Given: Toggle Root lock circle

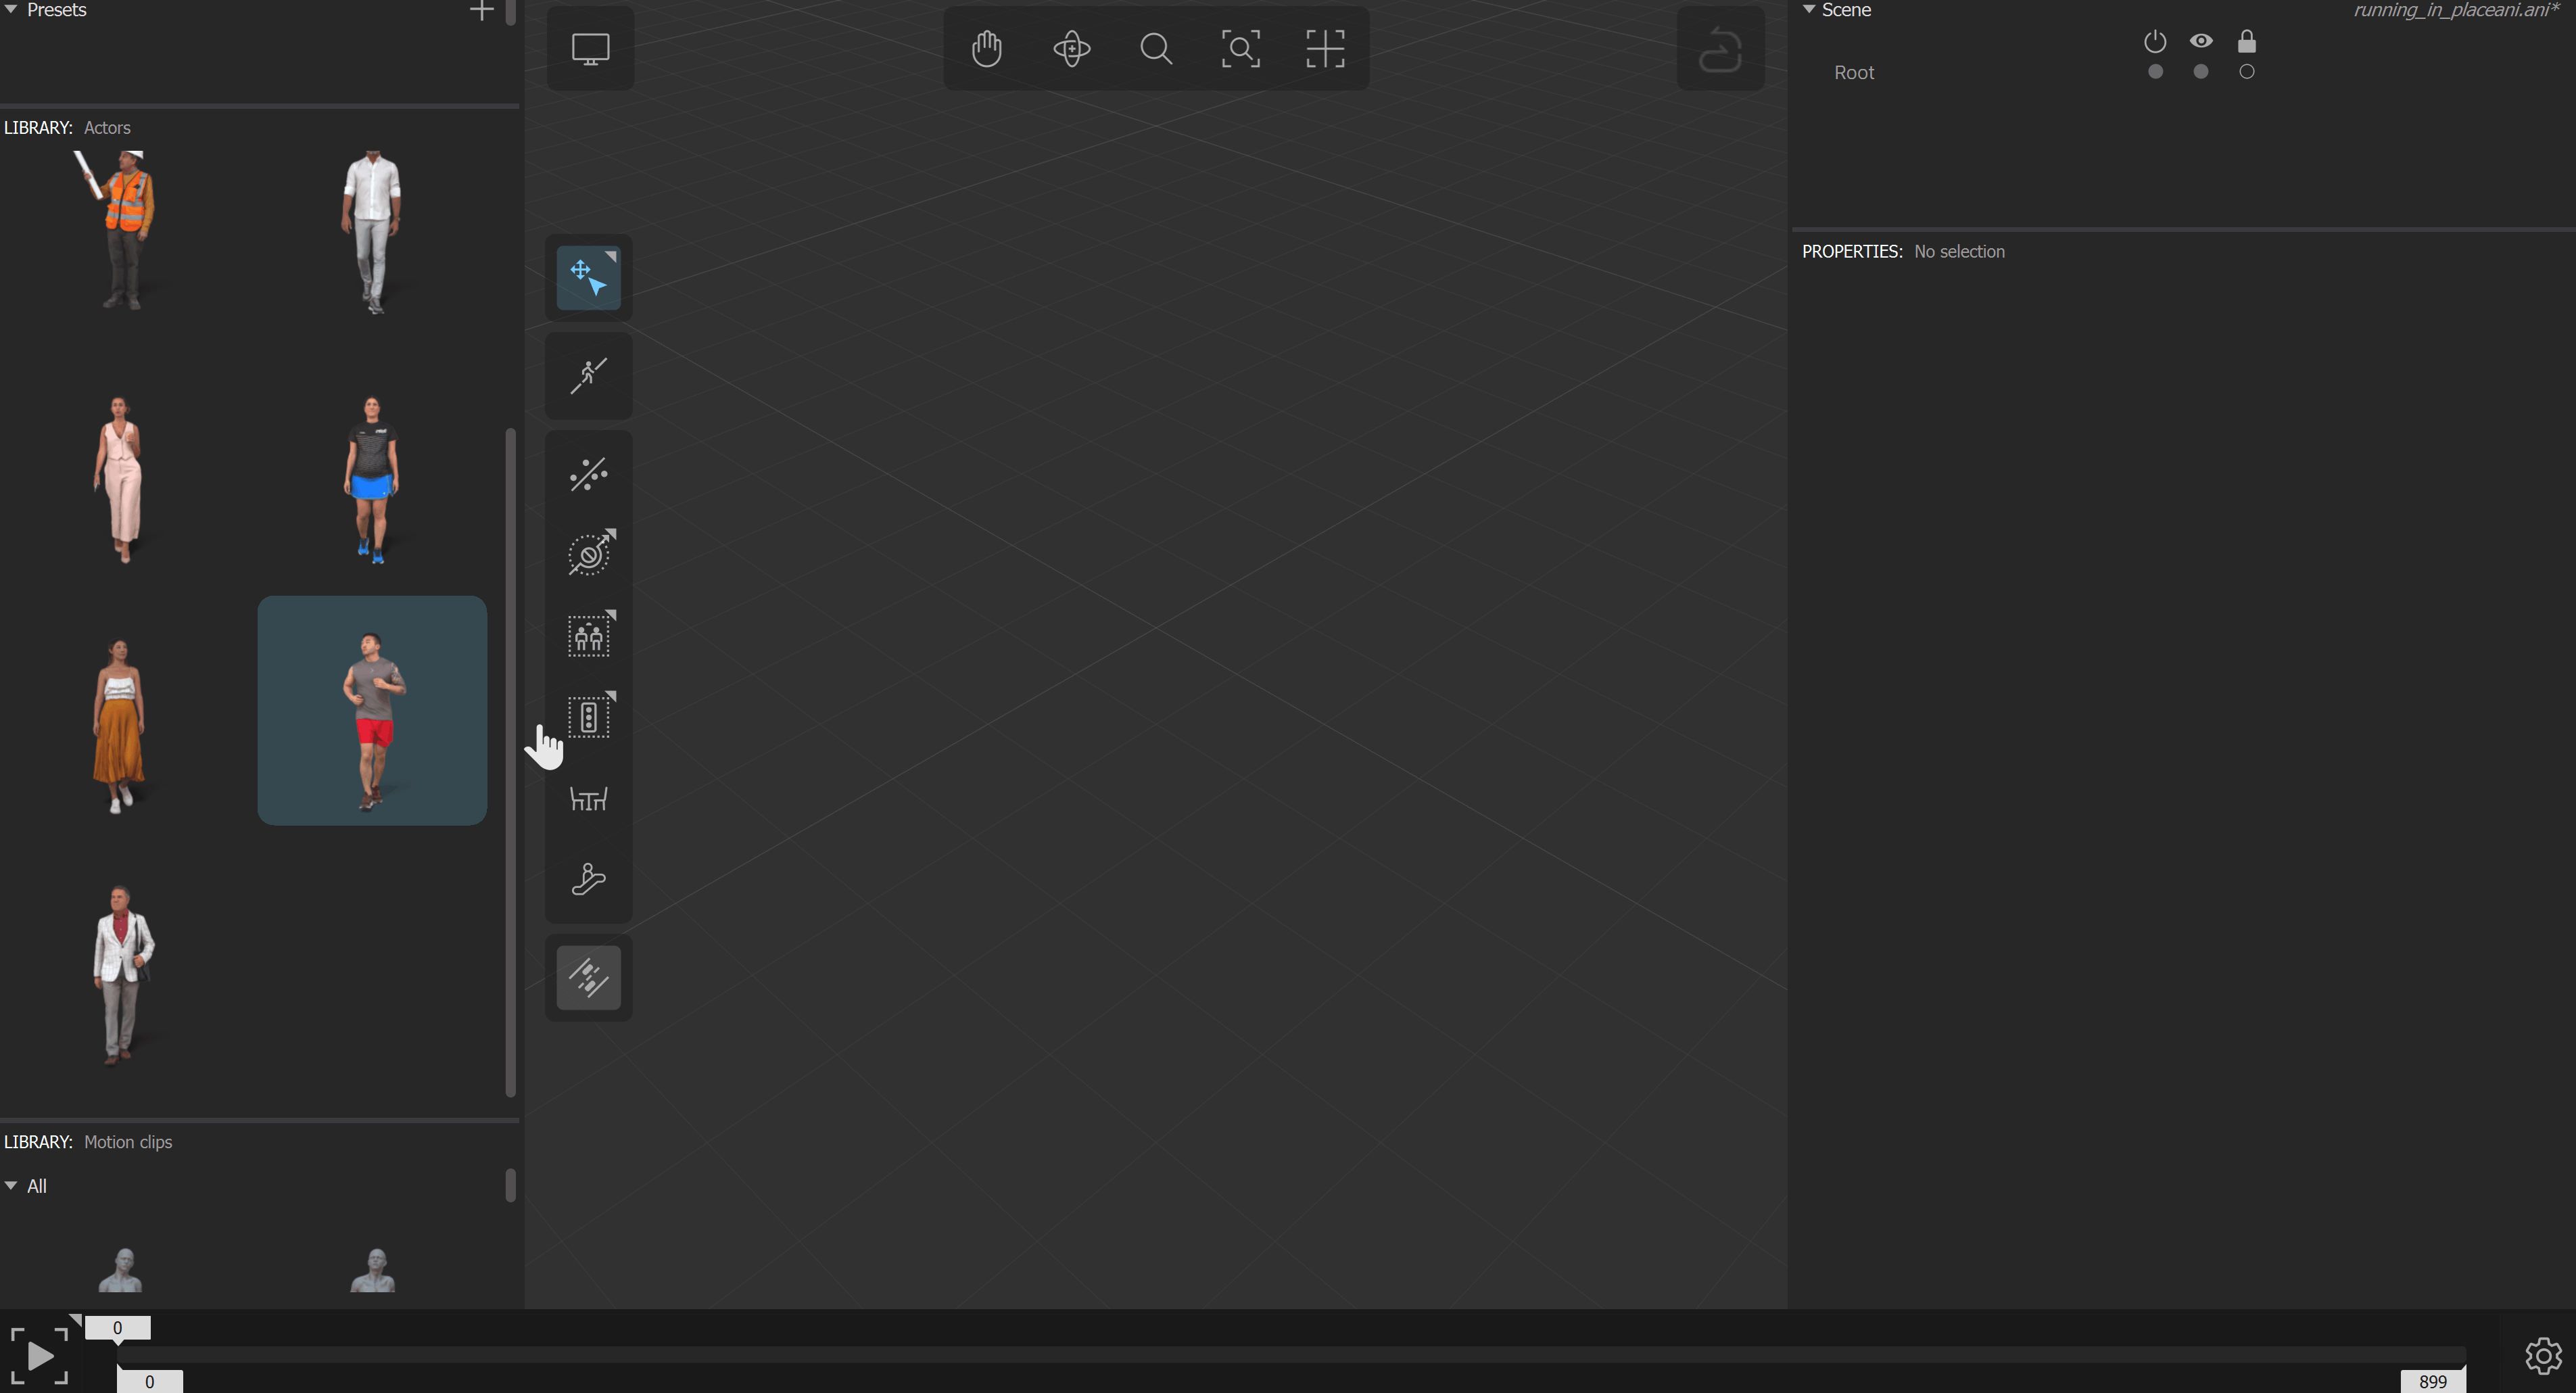Looking at the screenshot, I should pos(2247,72).
